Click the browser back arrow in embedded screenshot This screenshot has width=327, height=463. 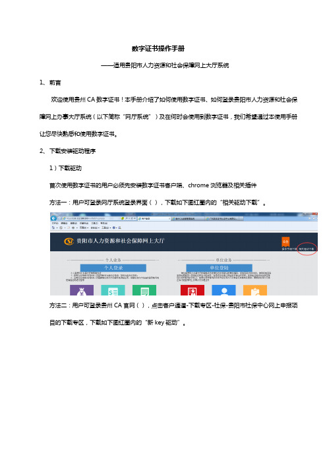(53, 218)
